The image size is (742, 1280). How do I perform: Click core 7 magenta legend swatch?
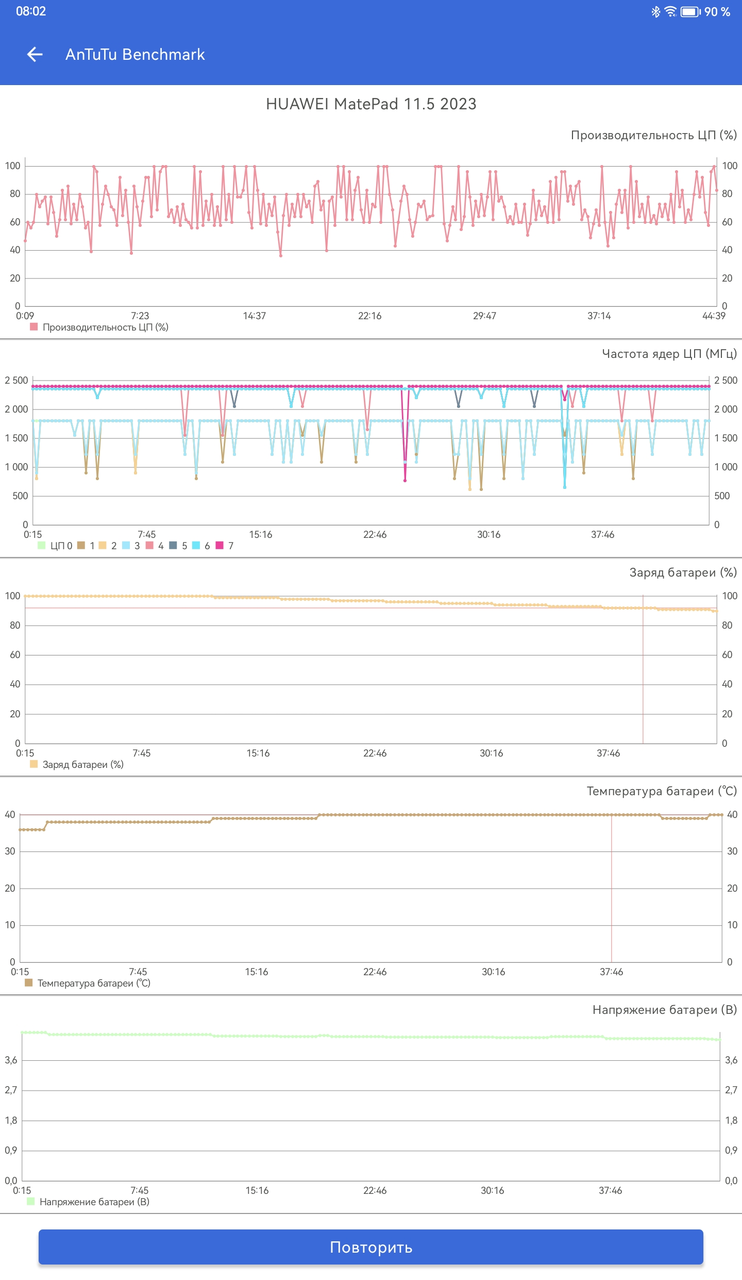pyautogui.click(x=220, y=545)
